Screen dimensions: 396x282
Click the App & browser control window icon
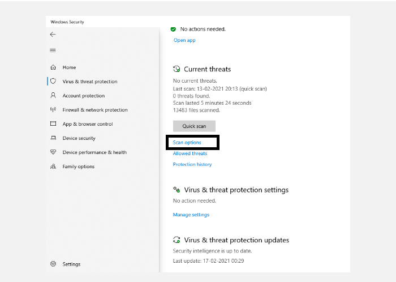tap(53, 123)
